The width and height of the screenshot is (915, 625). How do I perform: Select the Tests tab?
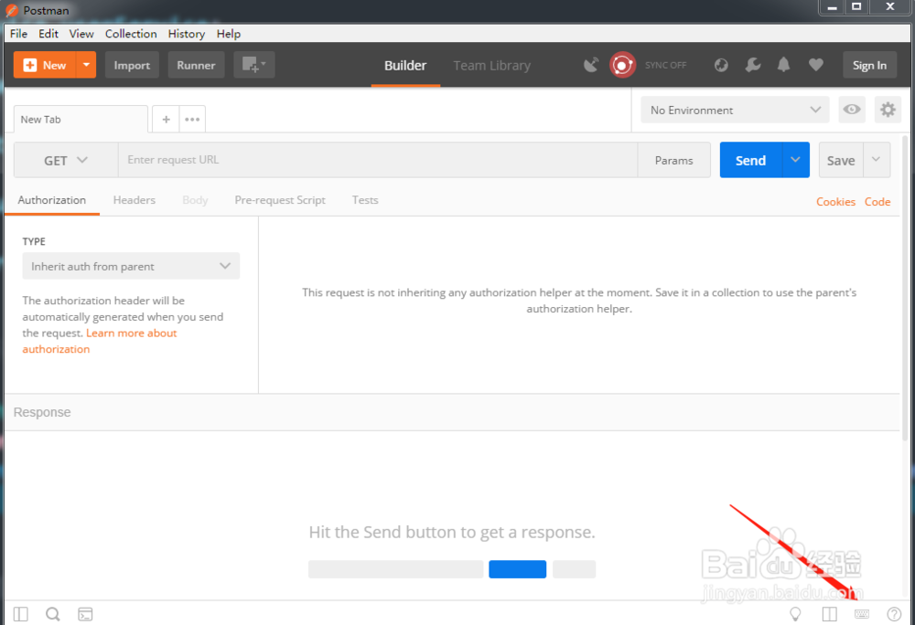(x=365, y=200)
